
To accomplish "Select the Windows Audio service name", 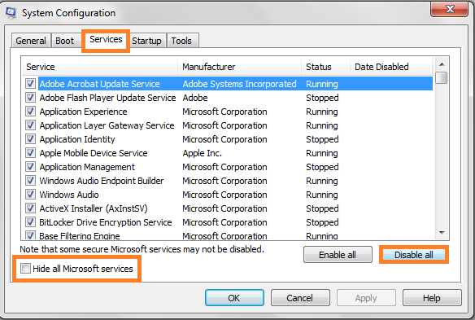I will 69,195.
